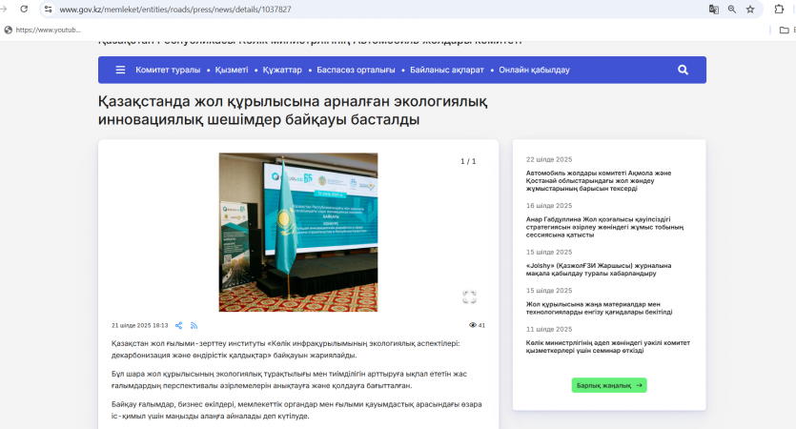Click the Google Translate icon in address bar
The image size is (796, 429).
coord(714,10)
